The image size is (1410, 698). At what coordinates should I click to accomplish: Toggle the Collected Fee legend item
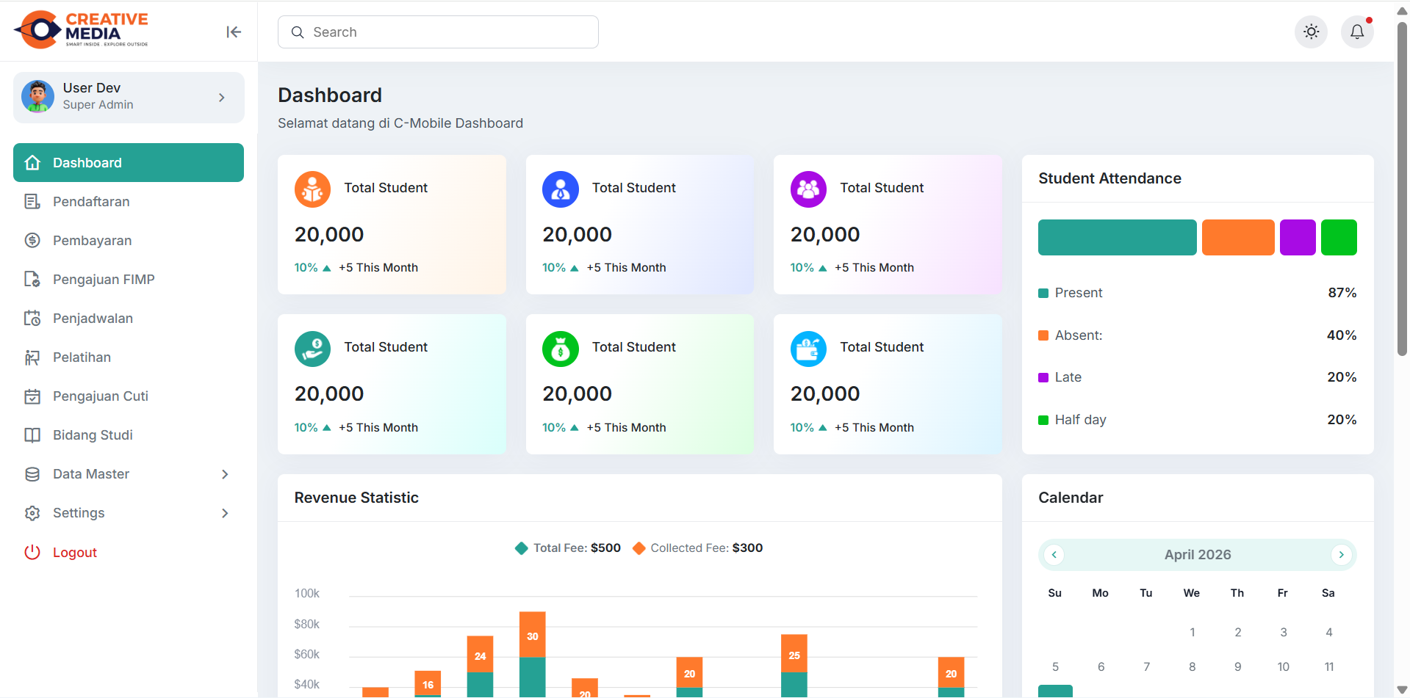698,548
